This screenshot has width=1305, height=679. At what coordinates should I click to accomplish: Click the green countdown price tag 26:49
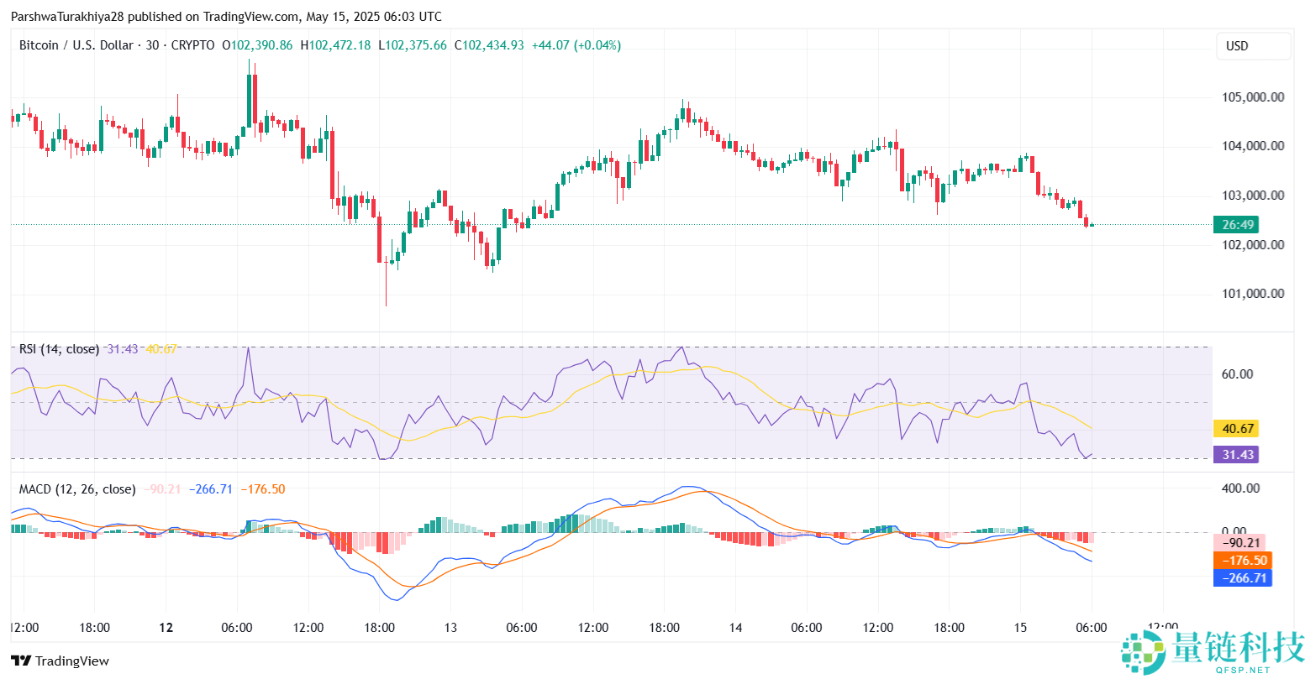pyautogui.click(x=1239, y=224)
